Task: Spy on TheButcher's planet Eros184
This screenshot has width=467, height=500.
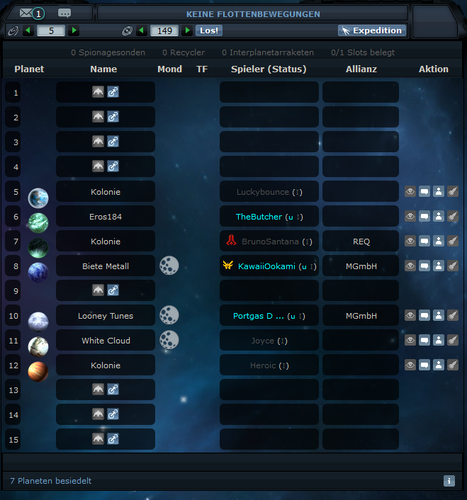Action: click(410, 216)
